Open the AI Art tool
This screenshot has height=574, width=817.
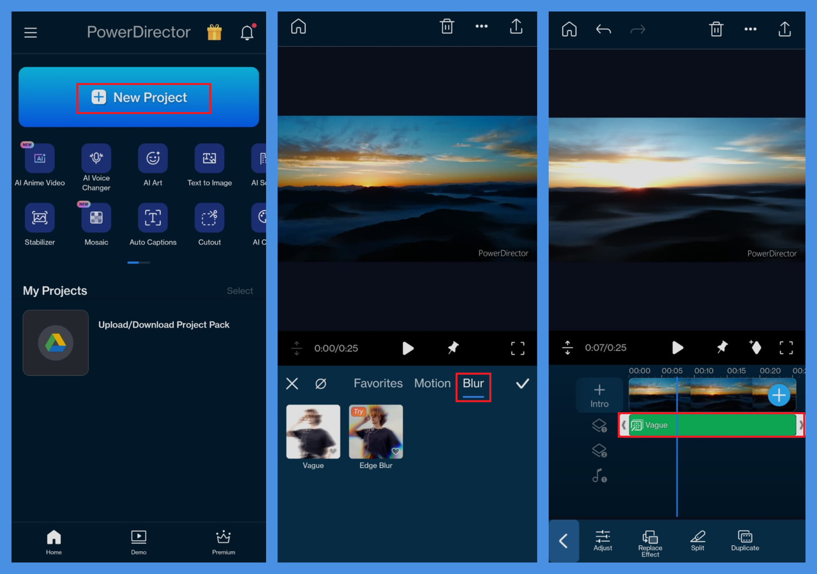click(153, 165)
